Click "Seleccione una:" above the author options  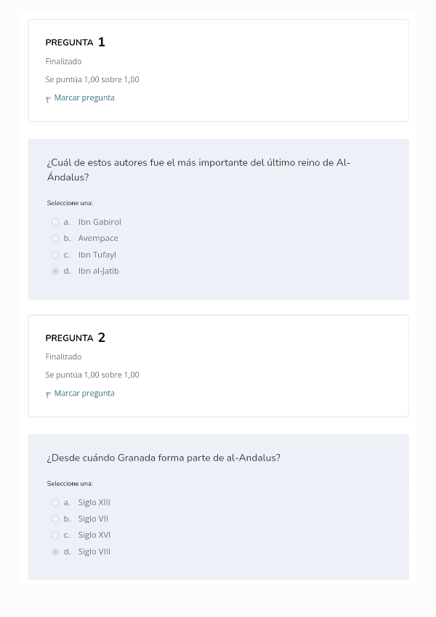click(x=70, y=203)
